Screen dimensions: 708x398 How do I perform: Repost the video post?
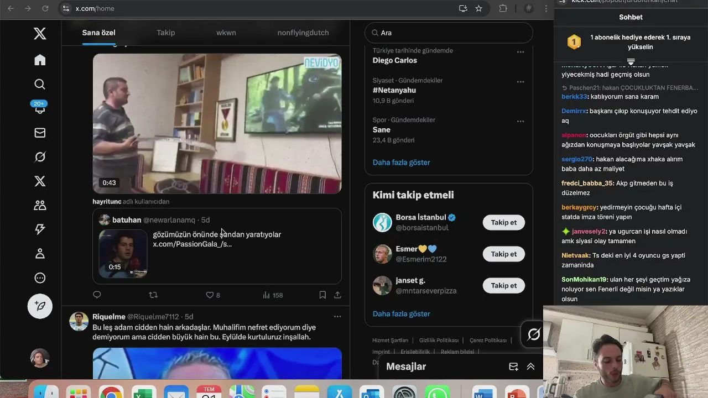click(x=154, y=295)
